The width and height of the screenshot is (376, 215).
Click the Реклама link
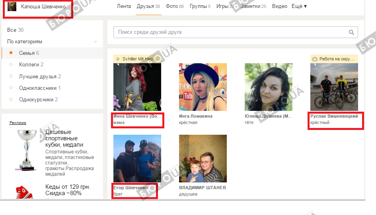(18, 122)
